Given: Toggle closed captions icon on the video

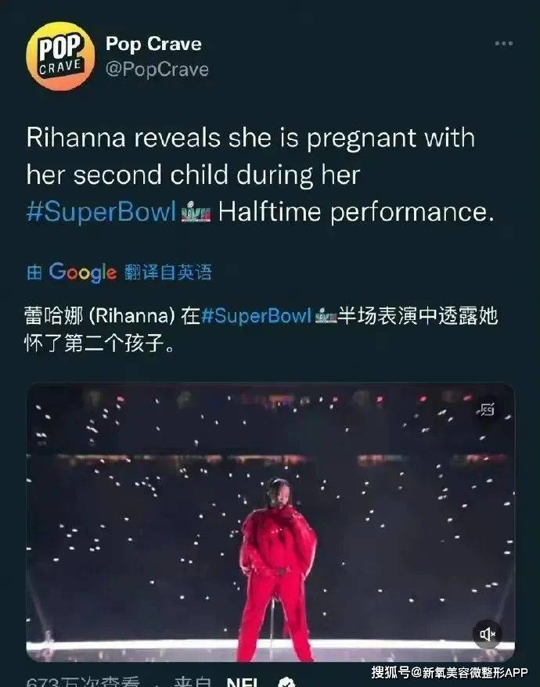Looking at the screenshot, I should pyautogui.click(x=486, y=409).
